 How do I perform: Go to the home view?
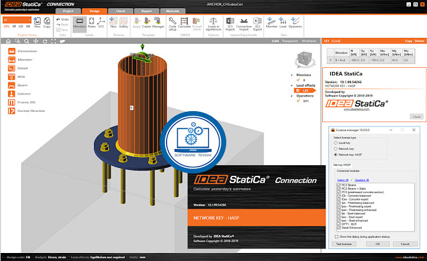coord(8,41)
